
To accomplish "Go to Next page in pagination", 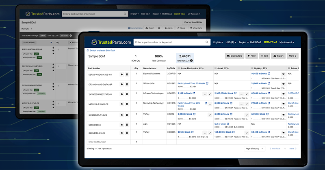I will (x=293, y=149).
